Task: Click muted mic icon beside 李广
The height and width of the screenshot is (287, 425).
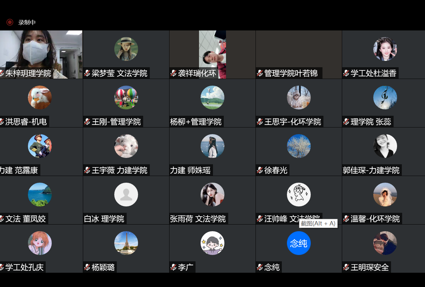Action: pyautogui.click(x=174, y=267)
